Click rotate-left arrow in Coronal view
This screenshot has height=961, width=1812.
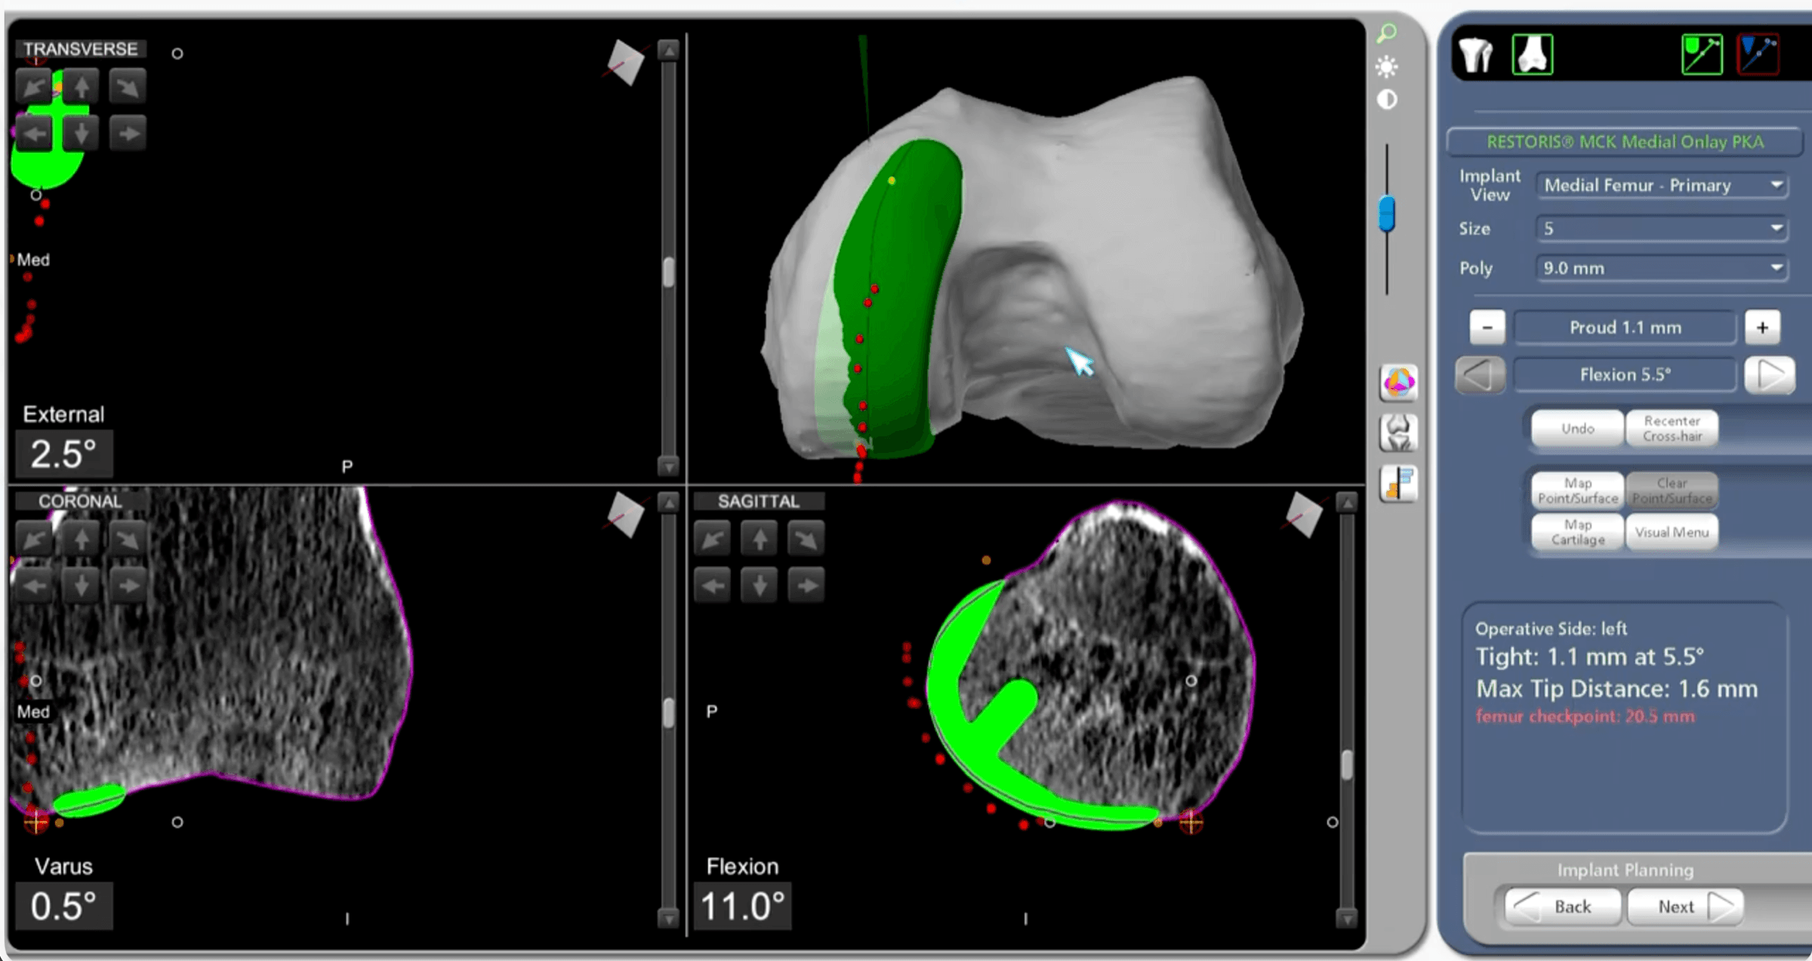coord(34,539)
